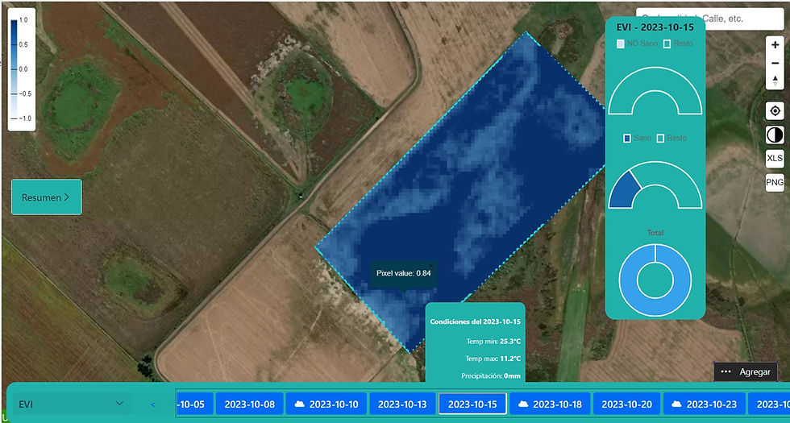Zoom in on the map

[x=775, y=45]
